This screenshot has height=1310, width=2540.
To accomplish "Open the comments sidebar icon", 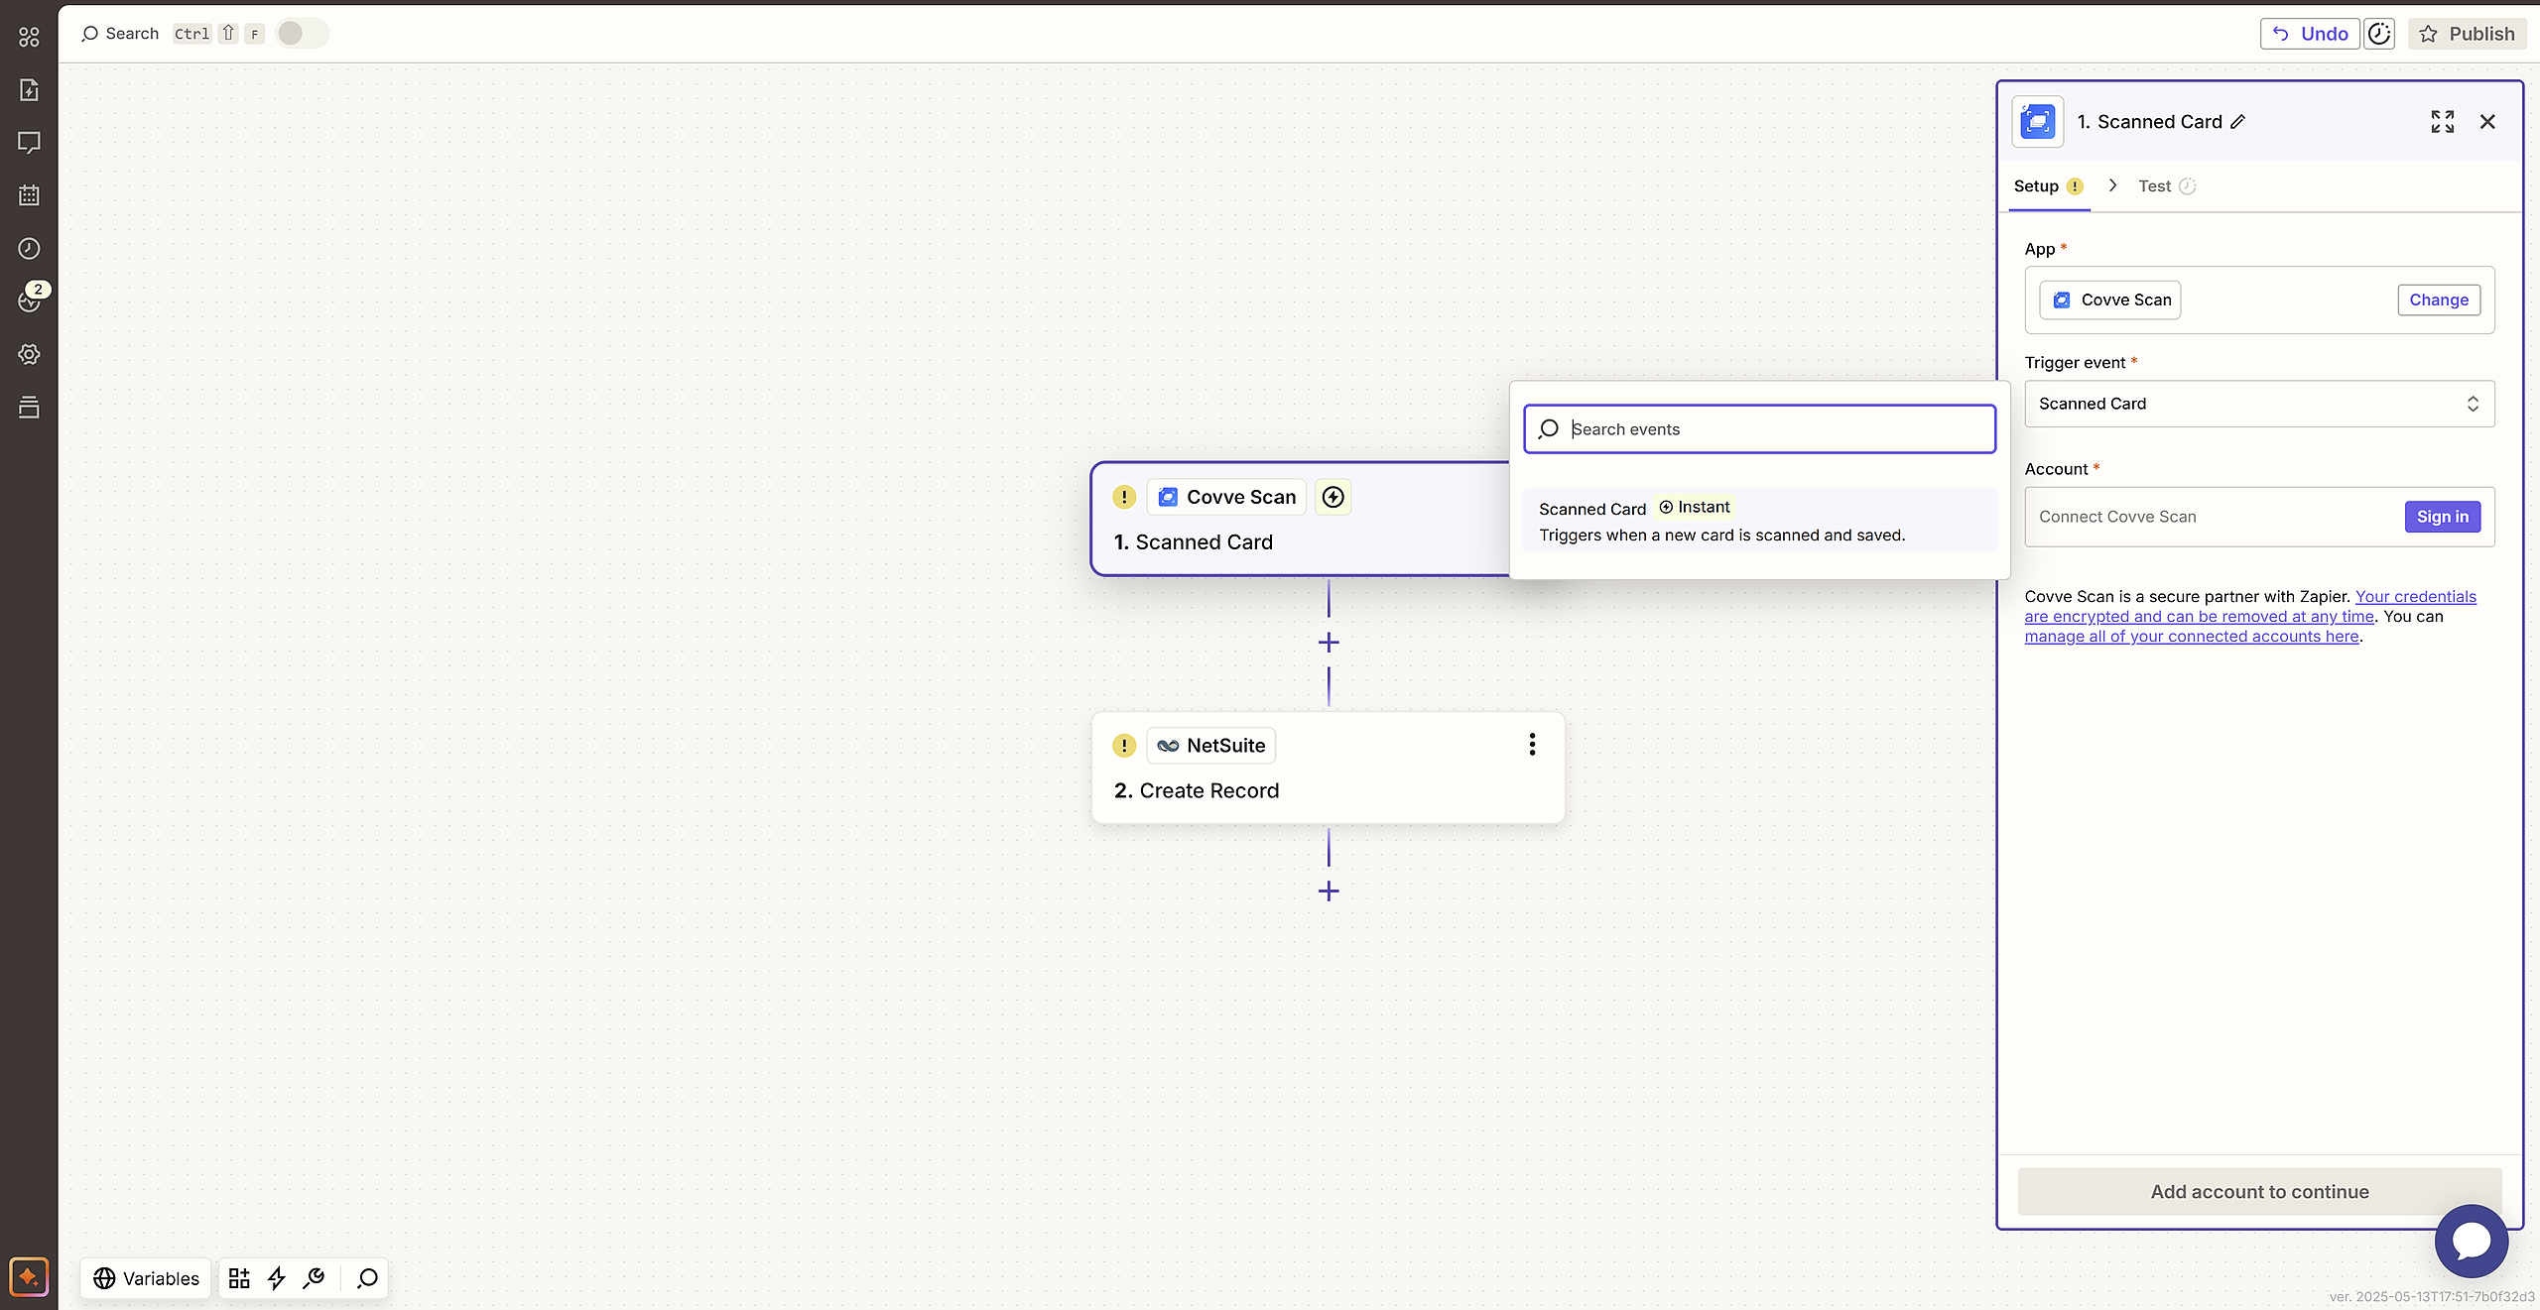I will point(29,143).
